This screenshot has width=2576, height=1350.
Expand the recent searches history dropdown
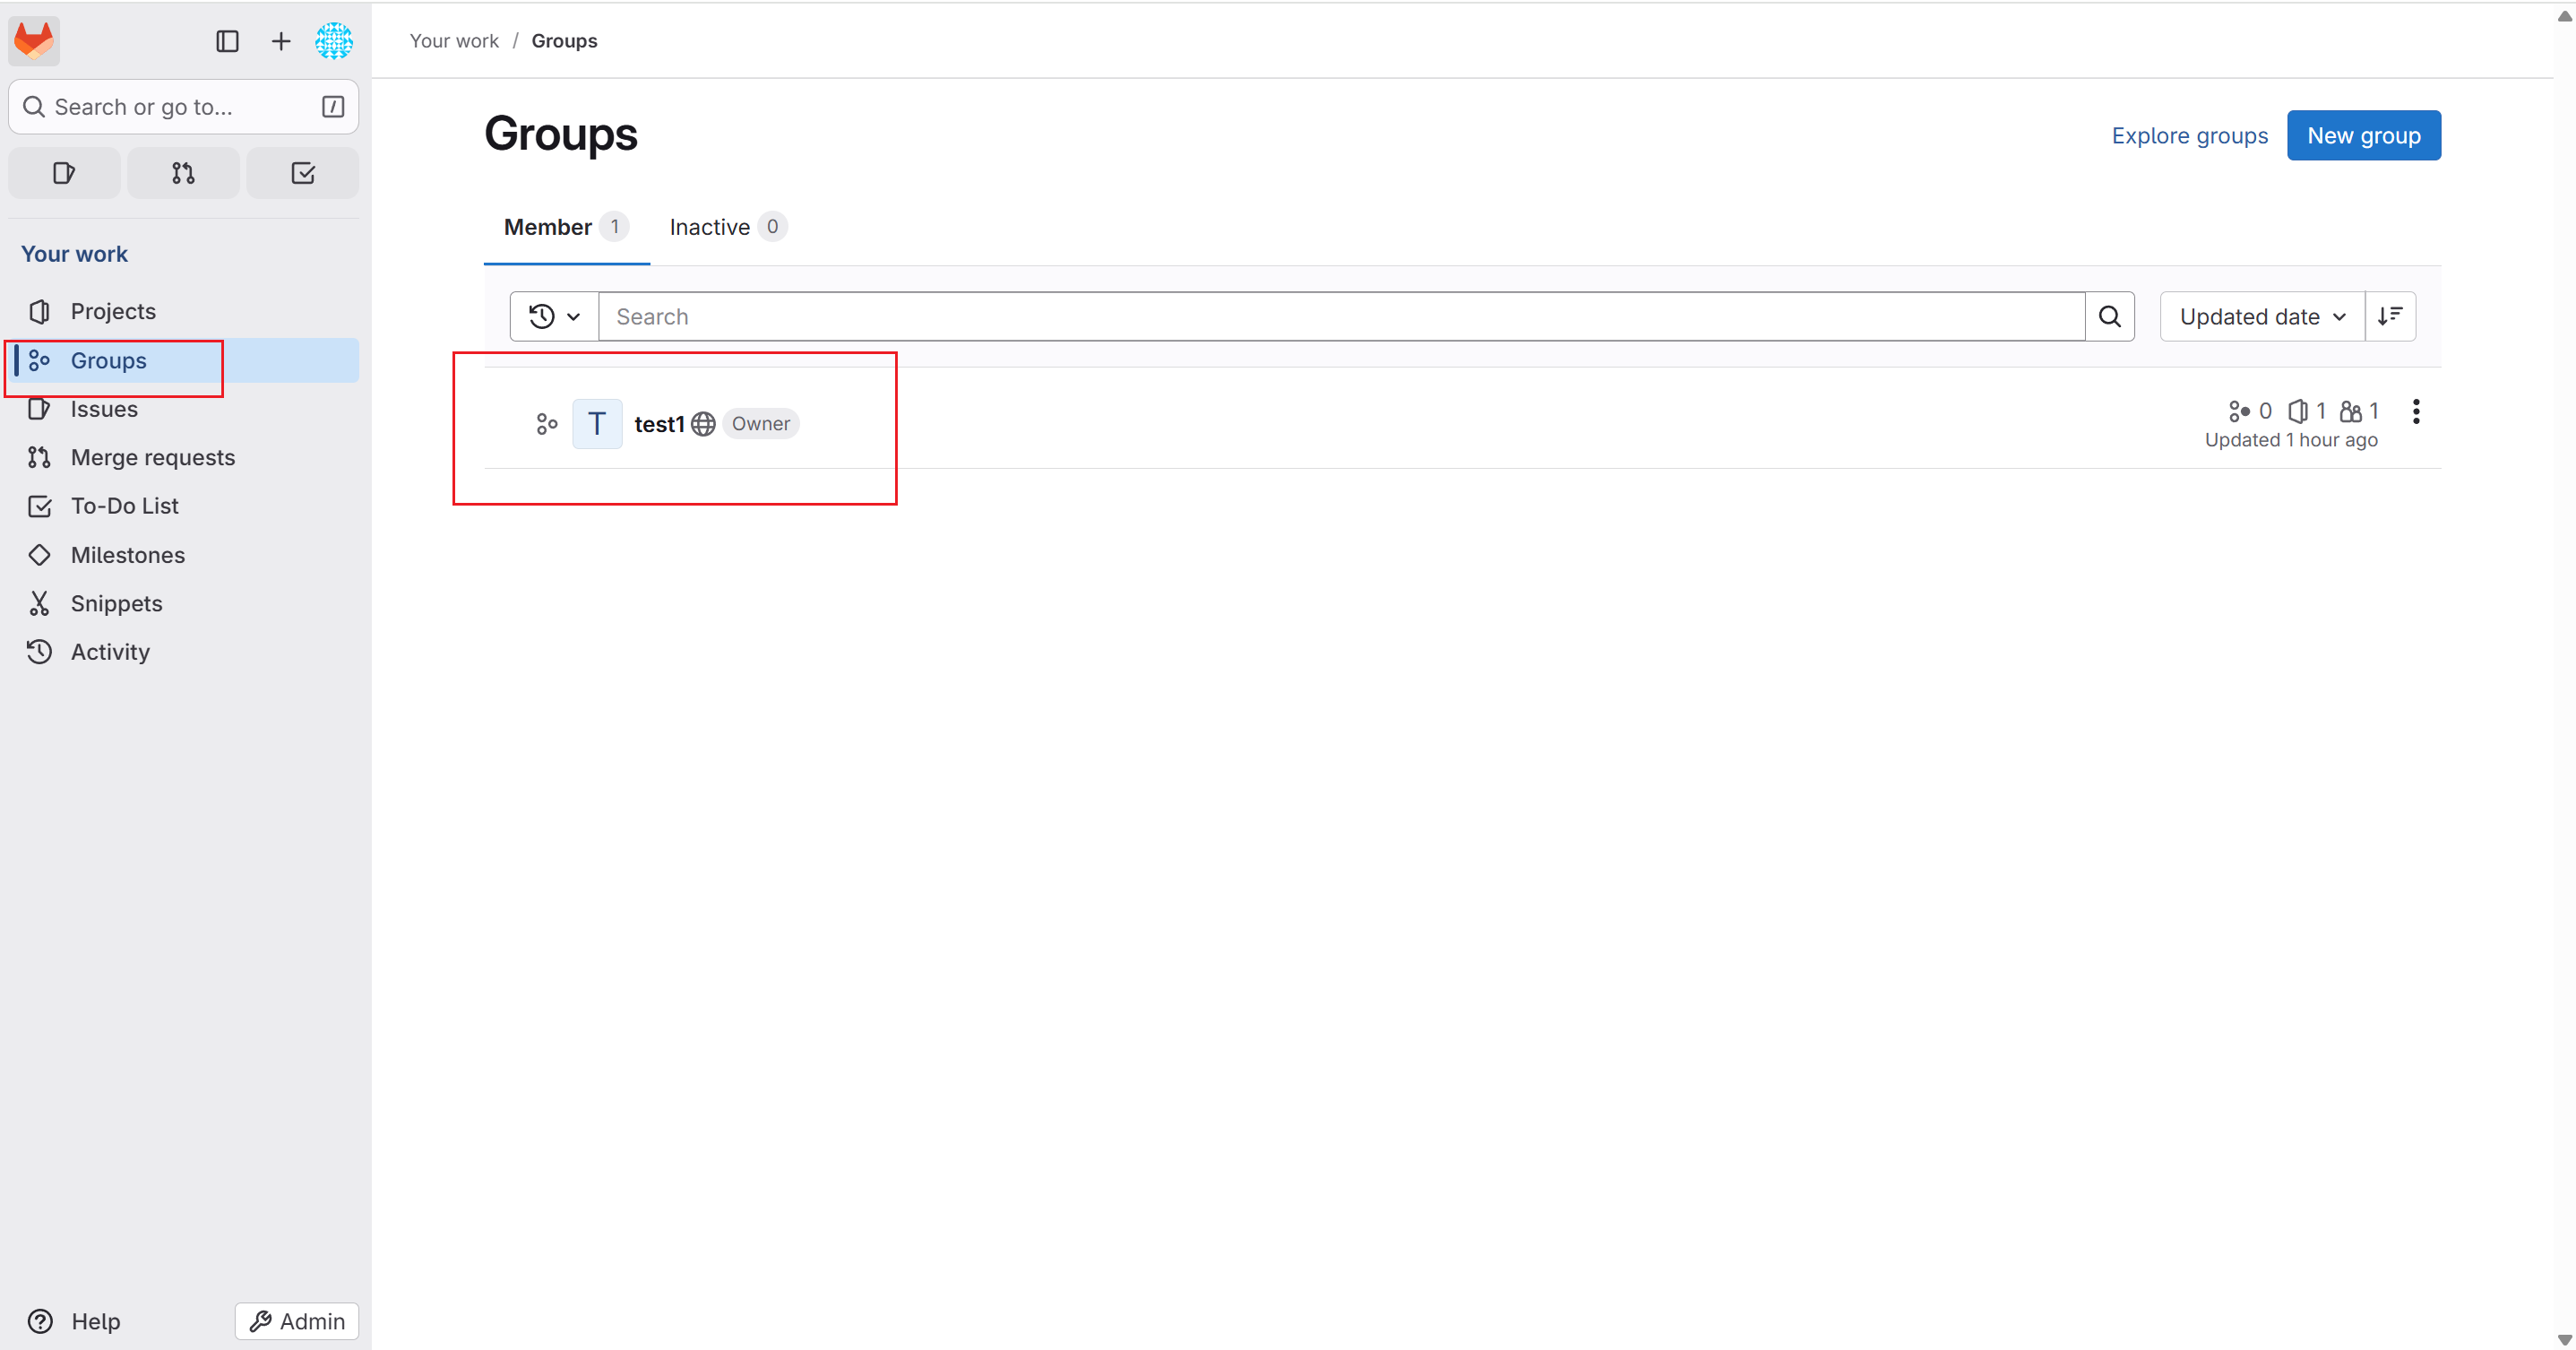[554, 316]
